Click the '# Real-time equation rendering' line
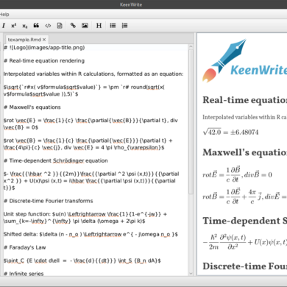Viewport: 287px width, 287px height. point(44,60)
